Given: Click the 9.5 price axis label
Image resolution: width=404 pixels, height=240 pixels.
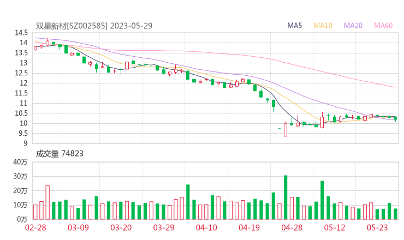Looking at the screenshot, I should coord(22,134).
